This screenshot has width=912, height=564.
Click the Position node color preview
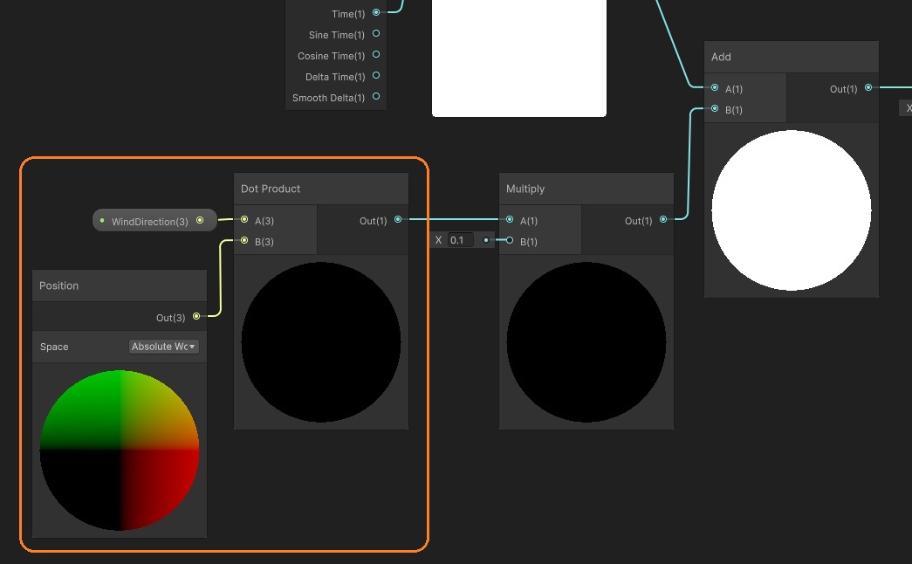coord(120,450)
